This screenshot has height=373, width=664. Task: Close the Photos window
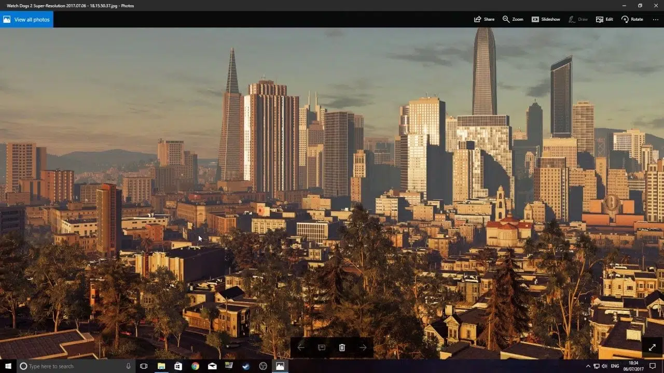coord(656,6)
